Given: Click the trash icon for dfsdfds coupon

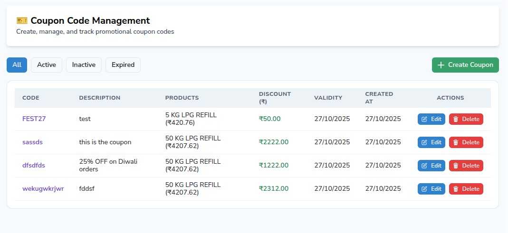Looking at the screenshot, I should [x=456, y=166].
